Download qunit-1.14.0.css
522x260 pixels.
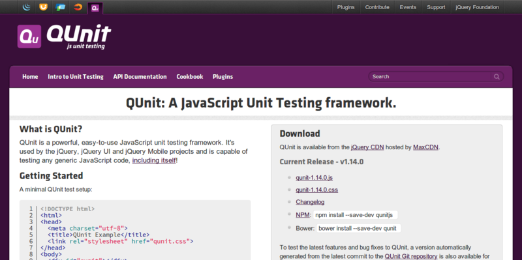pos(317,190)
